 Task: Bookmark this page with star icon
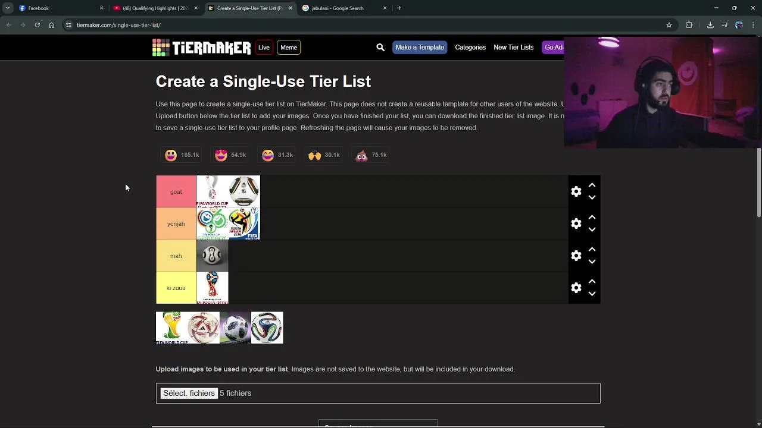tap(669, 25)
